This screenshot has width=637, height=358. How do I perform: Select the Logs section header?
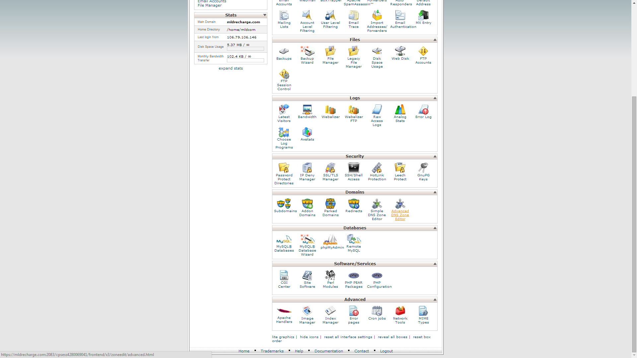coord(355,98)
